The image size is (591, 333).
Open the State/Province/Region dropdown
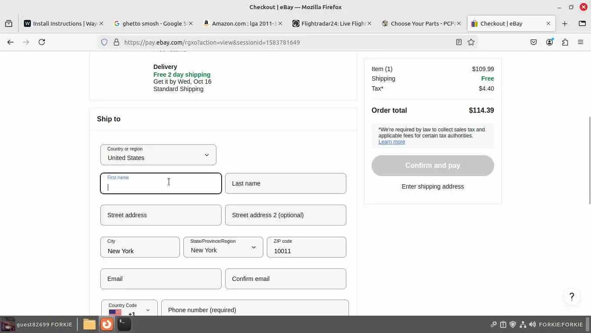(223, 247)
